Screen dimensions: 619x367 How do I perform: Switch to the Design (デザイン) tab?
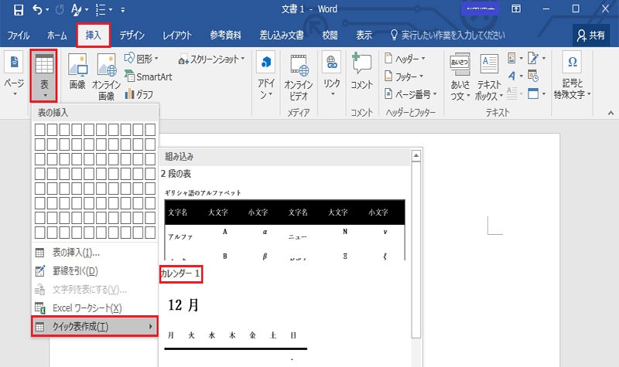(x=132, y=36)
